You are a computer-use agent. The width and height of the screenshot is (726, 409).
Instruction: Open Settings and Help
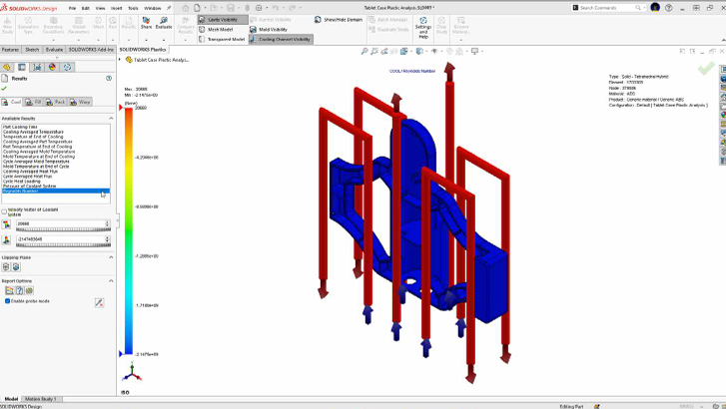pos(423,28)
